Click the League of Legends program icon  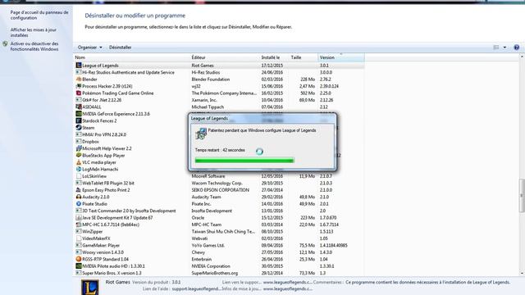[79, 66]
